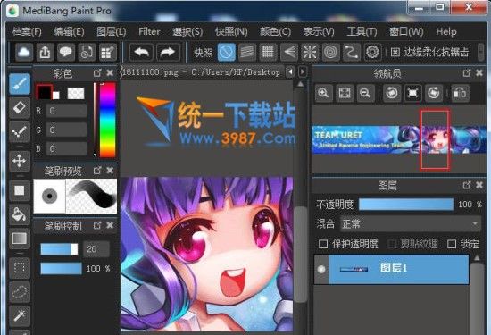Click the panel grid toolbar icon
Screen dimensions: 491x335
click(x=108, y=52)
